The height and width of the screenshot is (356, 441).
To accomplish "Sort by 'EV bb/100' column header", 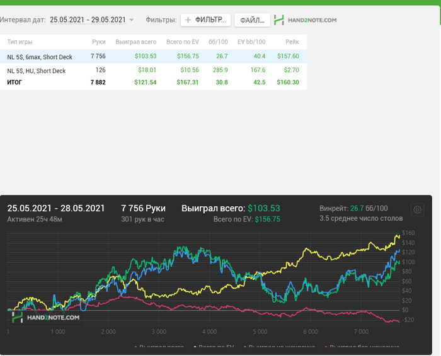I will pyautogui.click(x=251, y=42).
